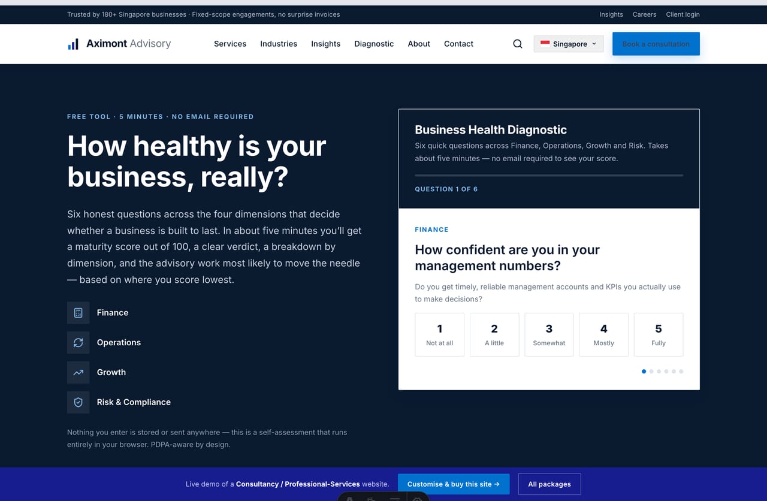Screen dimensions: 767x501
Task: Click the Singapore flag icon
Action: 545,44
